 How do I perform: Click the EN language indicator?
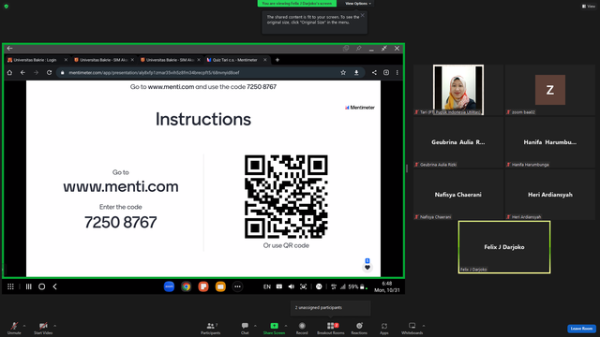[x=266, y=286]
